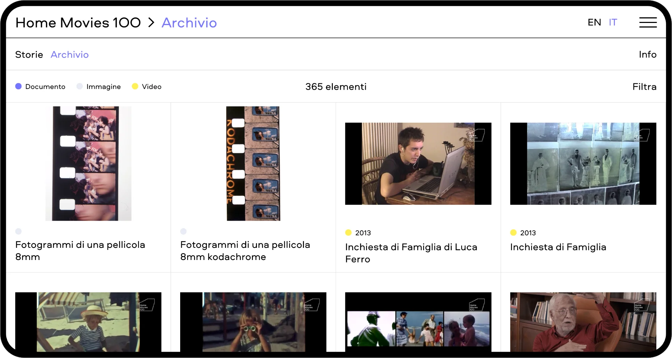Click the purple Documento dot

tap(18, 86)
